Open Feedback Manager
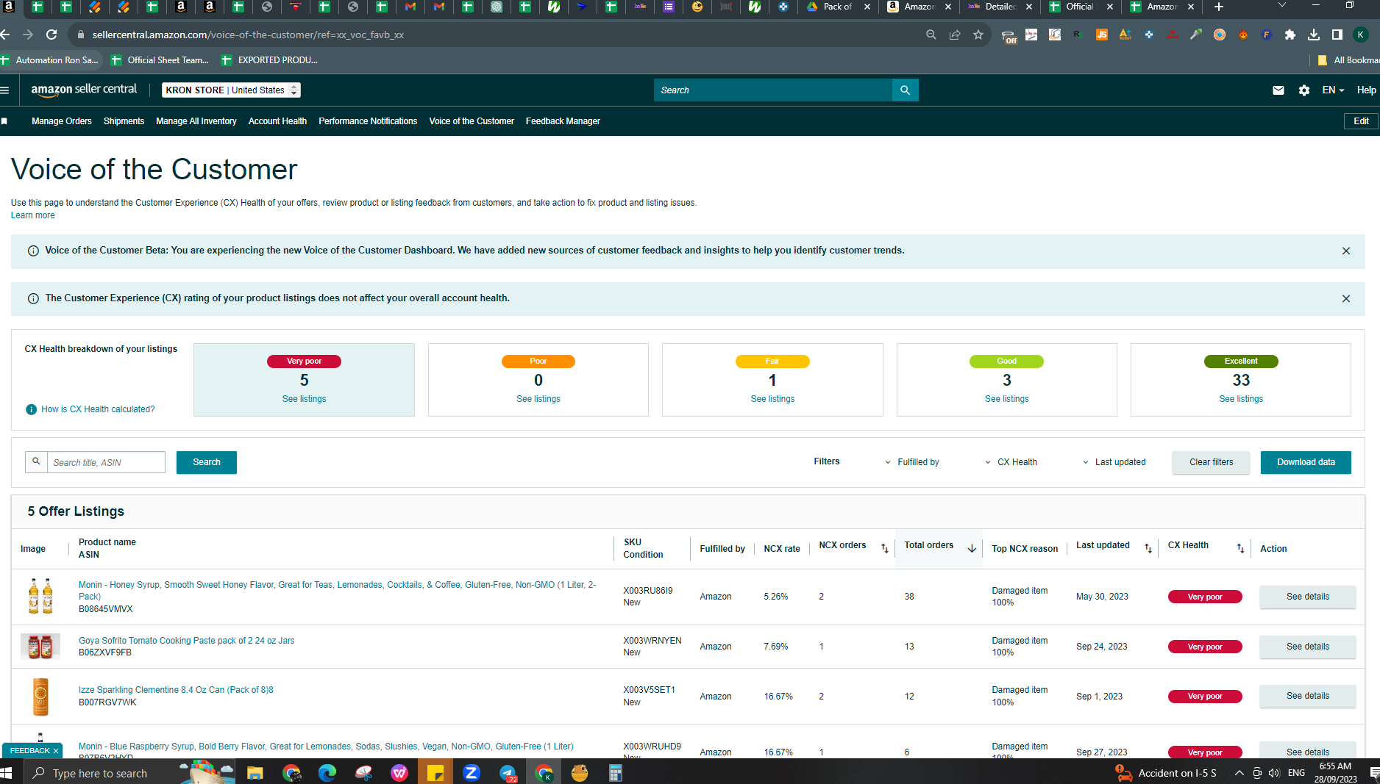This screenshot has height=784, width=1380. tap(563, 121)
